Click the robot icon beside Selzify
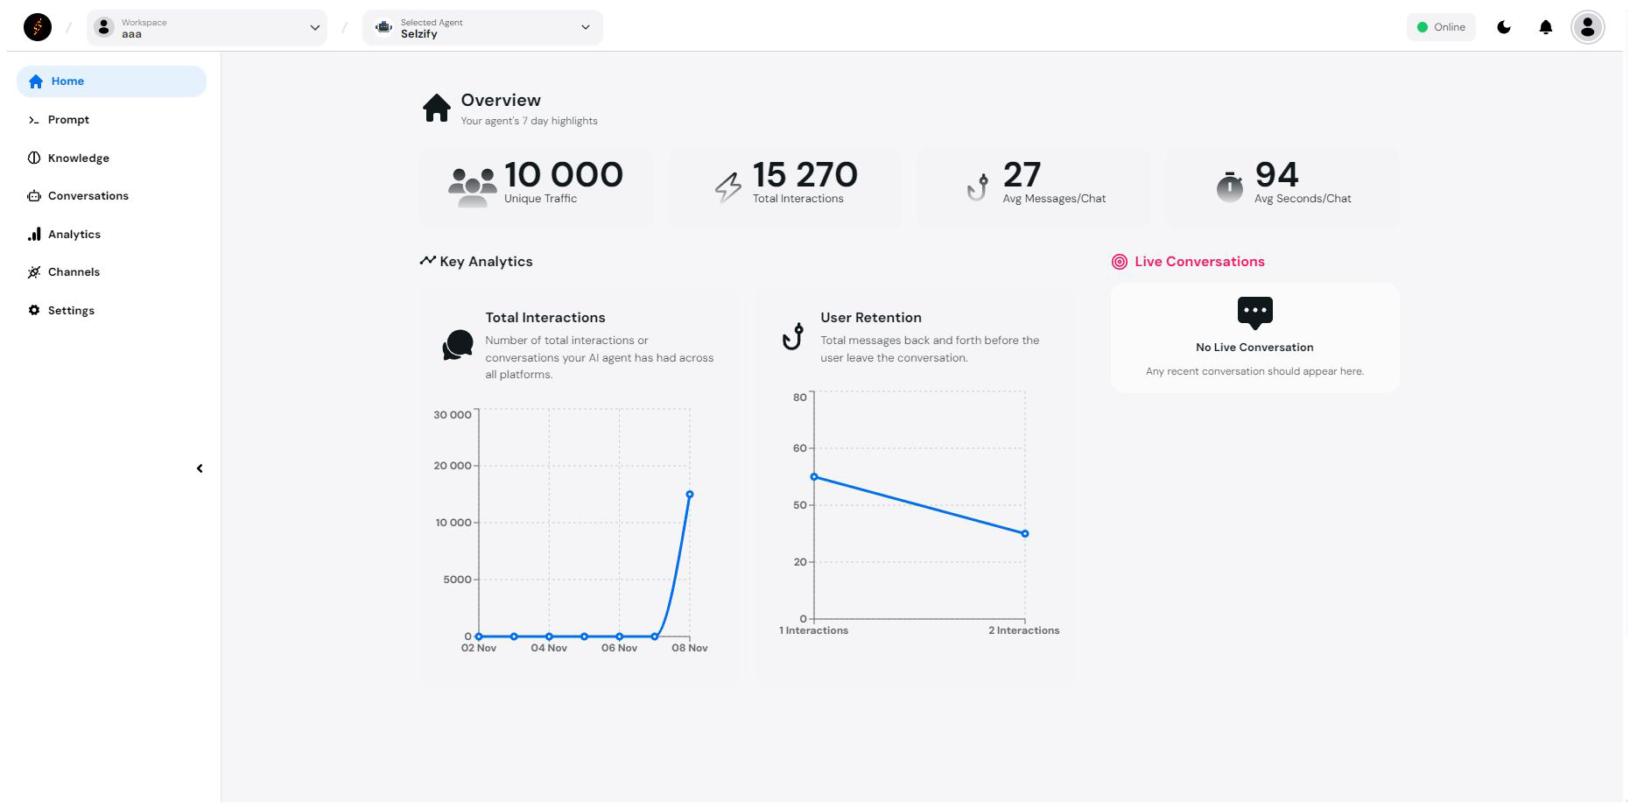 (x=383, y=27)
